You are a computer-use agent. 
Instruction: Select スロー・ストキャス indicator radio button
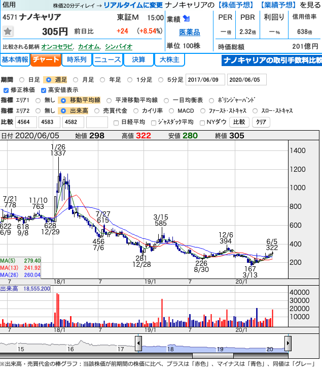(255, 111)
